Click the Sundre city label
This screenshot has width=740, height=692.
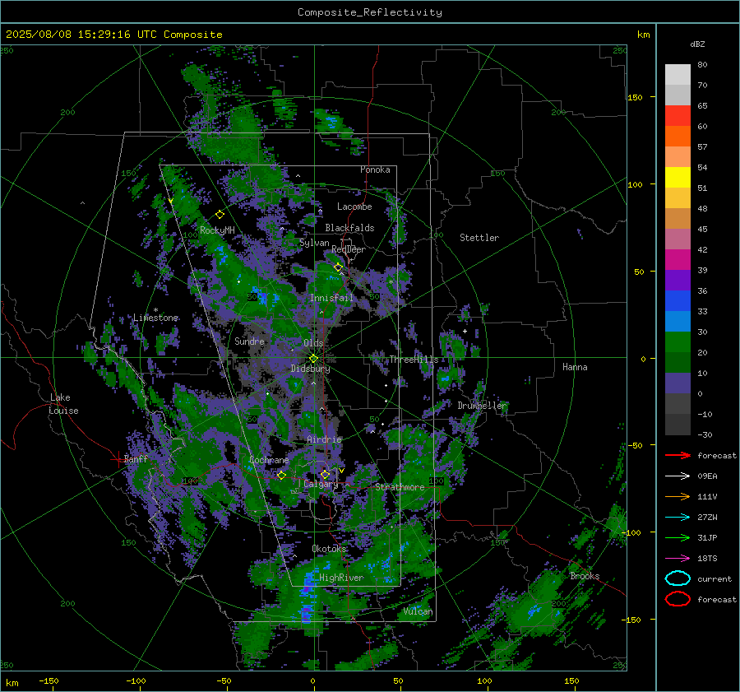coord(250,341)
